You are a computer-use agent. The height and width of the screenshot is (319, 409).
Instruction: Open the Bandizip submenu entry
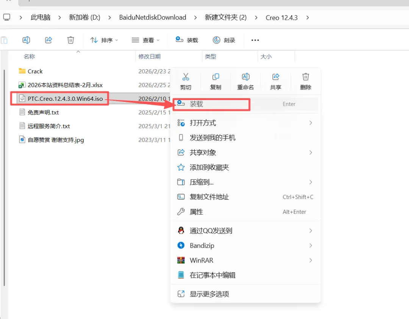coord(245,246)
